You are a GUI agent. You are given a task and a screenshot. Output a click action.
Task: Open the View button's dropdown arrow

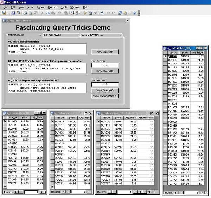point(8,13)
